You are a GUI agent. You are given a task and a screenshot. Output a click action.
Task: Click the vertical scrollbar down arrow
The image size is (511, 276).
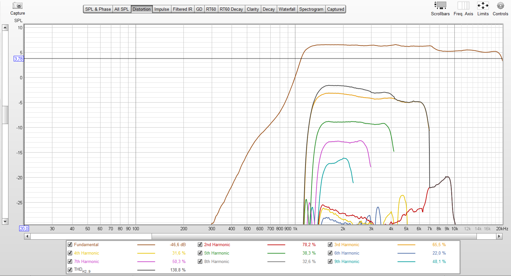[5, 221]
